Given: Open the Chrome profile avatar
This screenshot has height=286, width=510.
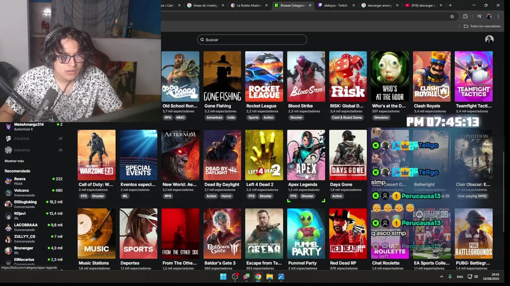Looking at the screenshot, I should pyautogui.click(x=489, y=16).
